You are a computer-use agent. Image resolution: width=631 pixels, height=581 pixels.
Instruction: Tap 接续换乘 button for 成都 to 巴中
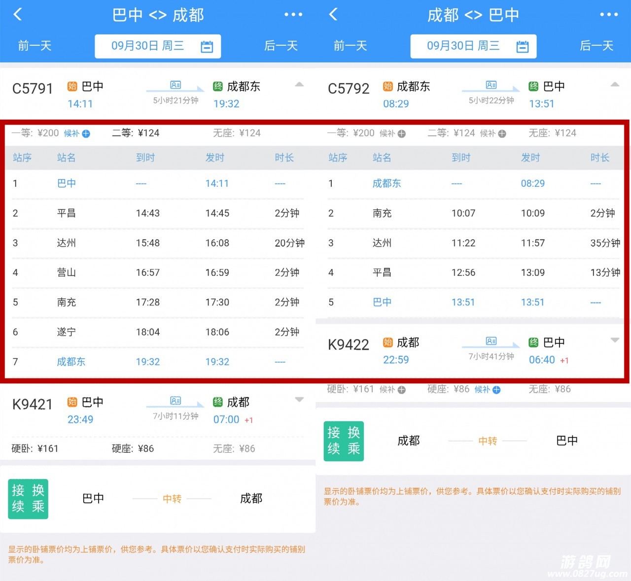(x=344, y=441)
